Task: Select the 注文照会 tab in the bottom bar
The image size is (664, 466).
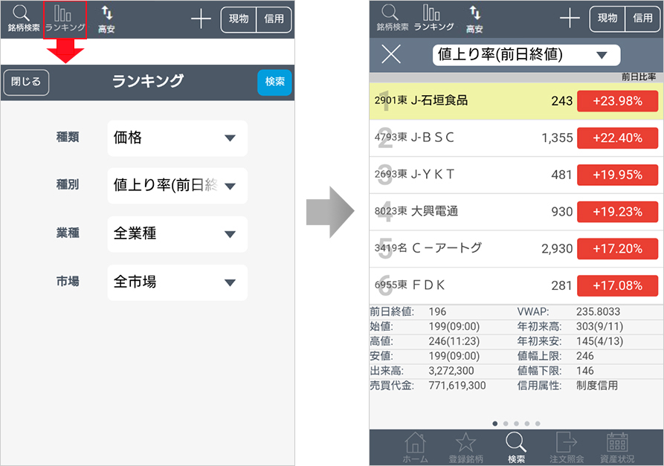Action: (567, 447)
